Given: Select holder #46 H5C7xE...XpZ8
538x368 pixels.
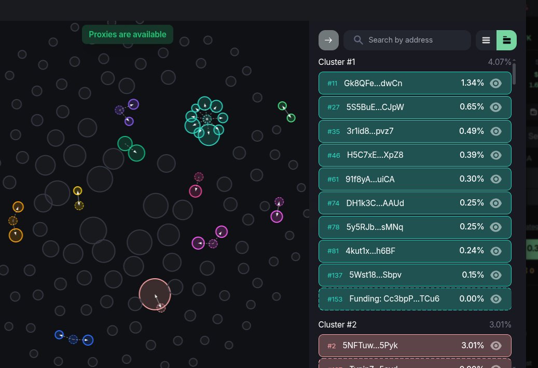Looking at the screenshot, I should pyautogui.click(x=415, y=155).
